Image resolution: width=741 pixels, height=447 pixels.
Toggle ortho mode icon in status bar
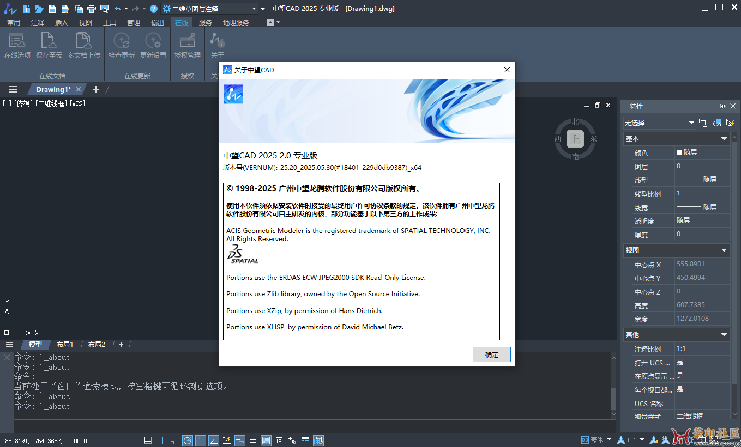click(174, 440)
